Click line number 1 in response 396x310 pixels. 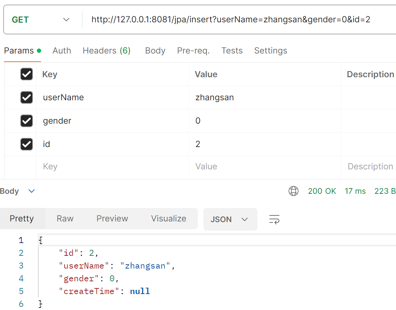click(x=21, y=240)
